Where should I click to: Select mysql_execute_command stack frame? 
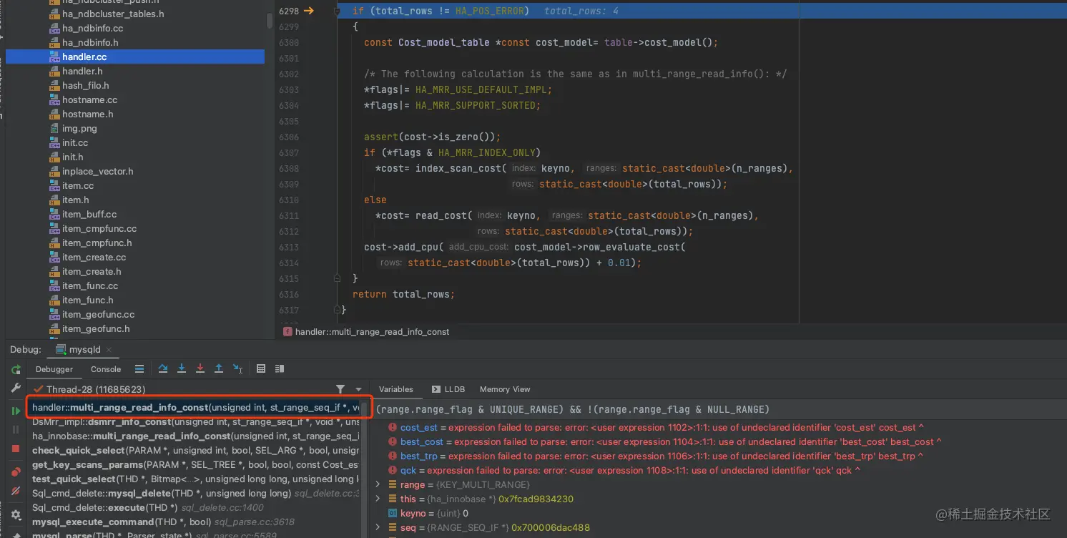point(195,522)
